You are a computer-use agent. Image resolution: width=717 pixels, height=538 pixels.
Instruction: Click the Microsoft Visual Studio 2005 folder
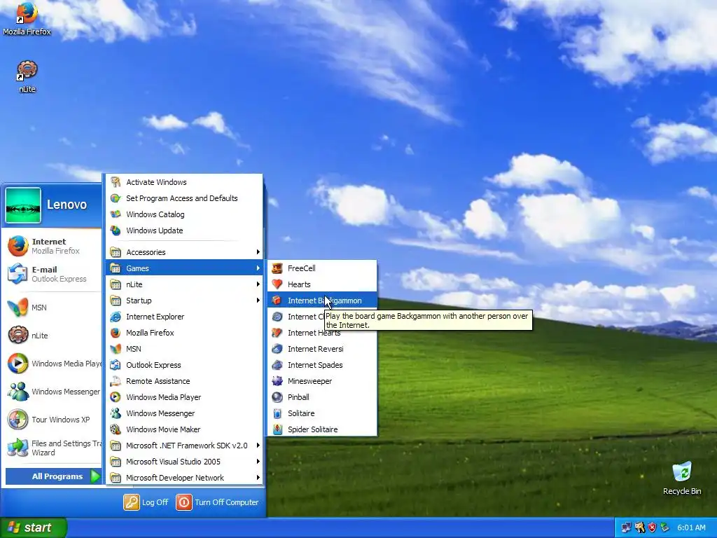(x=184, y=462)
